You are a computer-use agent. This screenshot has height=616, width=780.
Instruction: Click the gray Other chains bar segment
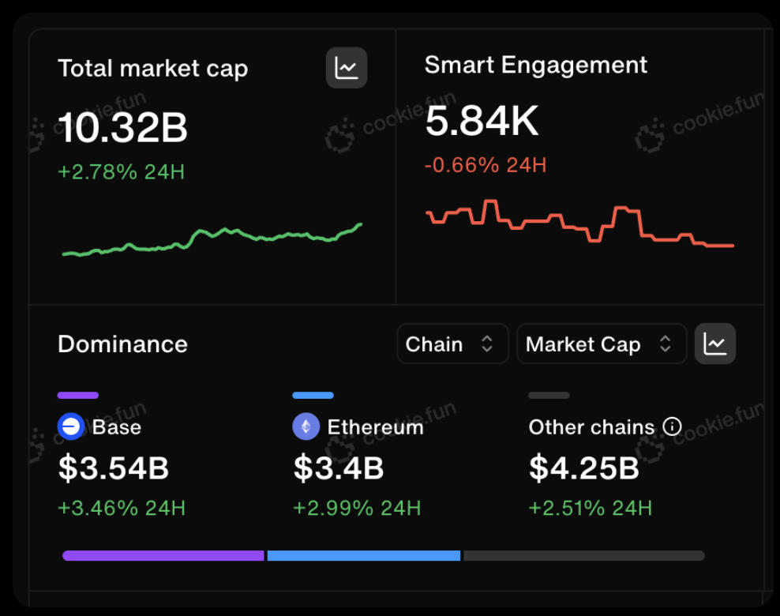584,555
